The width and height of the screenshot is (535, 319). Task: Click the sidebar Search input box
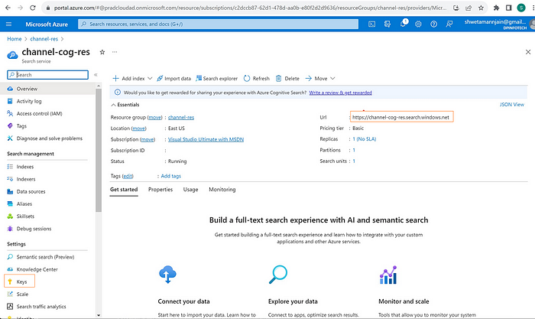click(x=47, y=75)
